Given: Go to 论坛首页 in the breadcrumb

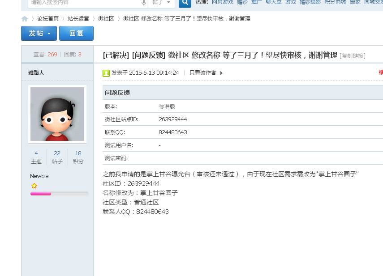Looking at the screenshot, I should pyautogui.click(x=48, y=19).
